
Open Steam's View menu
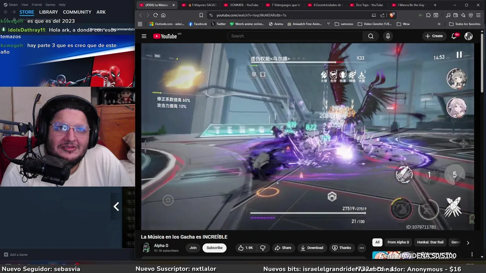tap(25, 5)
